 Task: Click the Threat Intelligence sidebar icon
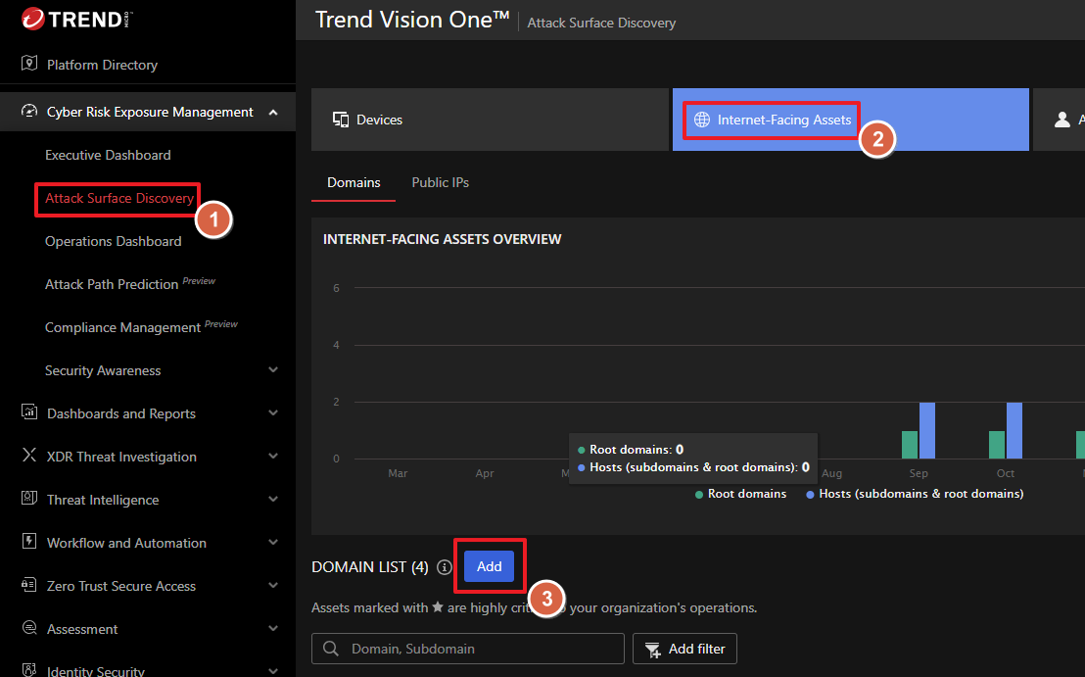click(29, 499)
